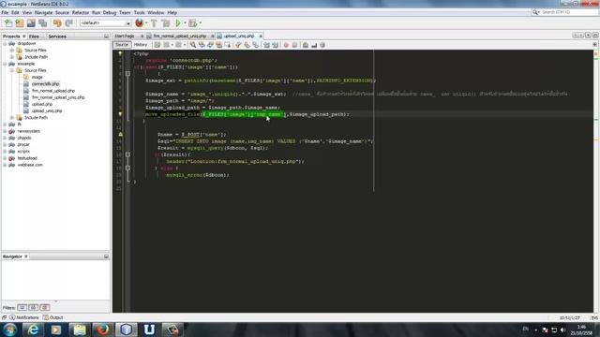Collapse the dropdown project node
Image resolution: width=600 pixels, height=337 pixels.
click(5, 44)
